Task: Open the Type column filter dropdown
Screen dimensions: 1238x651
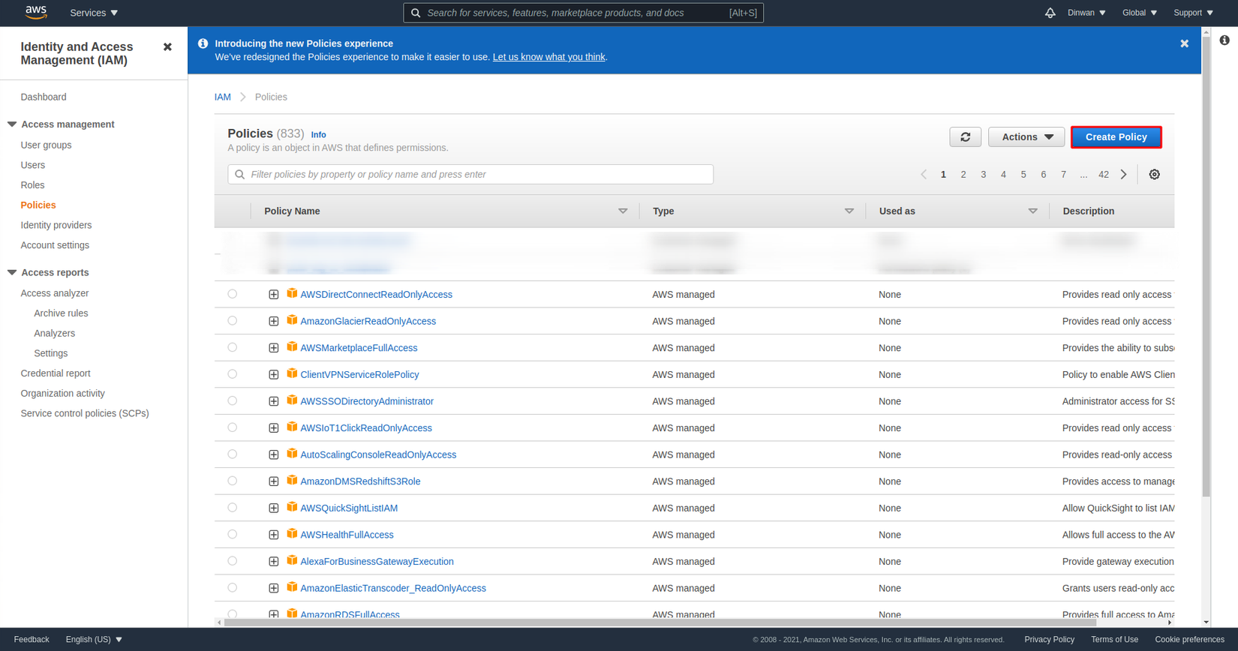Action: [849, 211]
